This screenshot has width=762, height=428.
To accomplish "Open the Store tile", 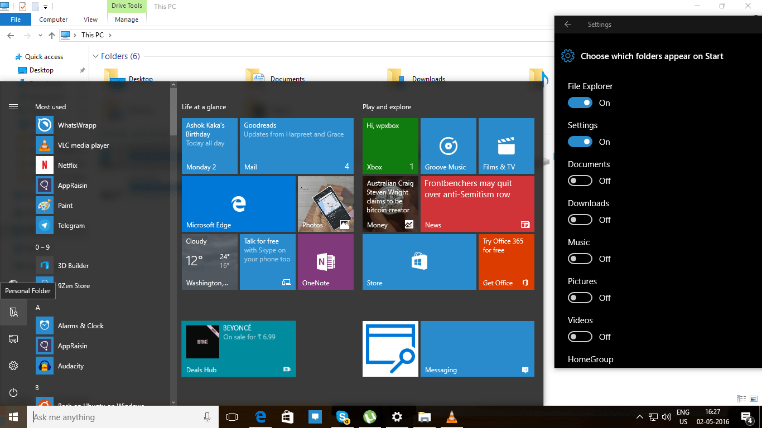I will coord(419,262).
